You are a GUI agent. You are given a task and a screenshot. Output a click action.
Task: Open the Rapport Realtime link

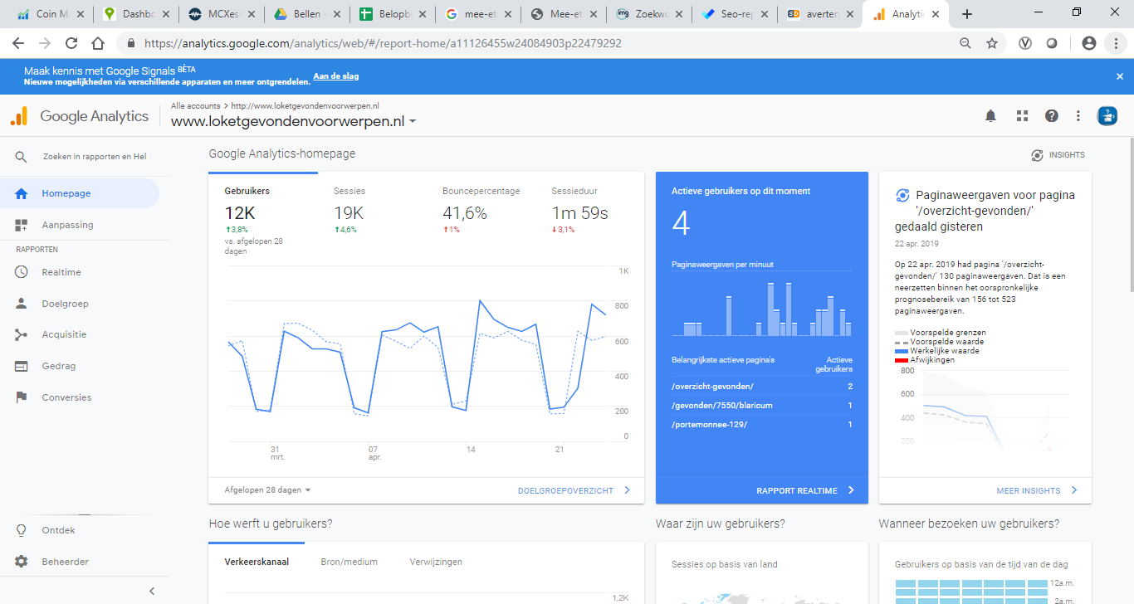point(805,490)
